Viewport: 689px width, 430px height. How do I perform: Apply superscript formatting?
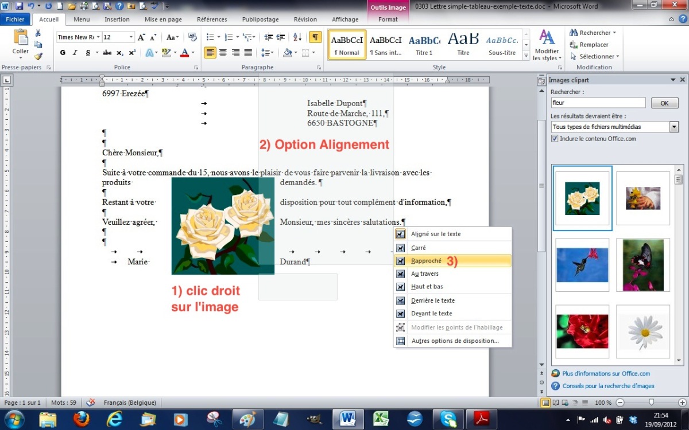(x=132, y=53)
